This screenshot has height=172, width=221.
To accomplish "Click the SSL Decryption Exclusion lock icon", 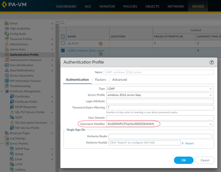I will tap(12, 123).
